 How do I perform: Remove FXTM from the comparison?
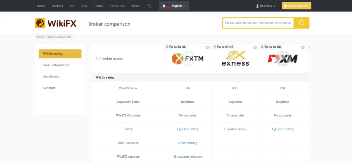coord(208,47)
